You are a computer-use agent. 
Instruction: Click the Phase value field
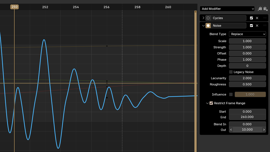click(247, 60)
